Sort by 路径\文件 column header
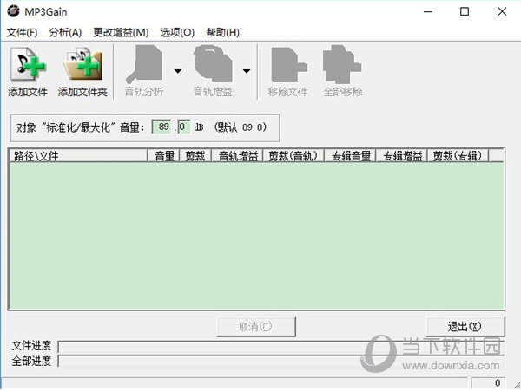 [x=78, y=155]
